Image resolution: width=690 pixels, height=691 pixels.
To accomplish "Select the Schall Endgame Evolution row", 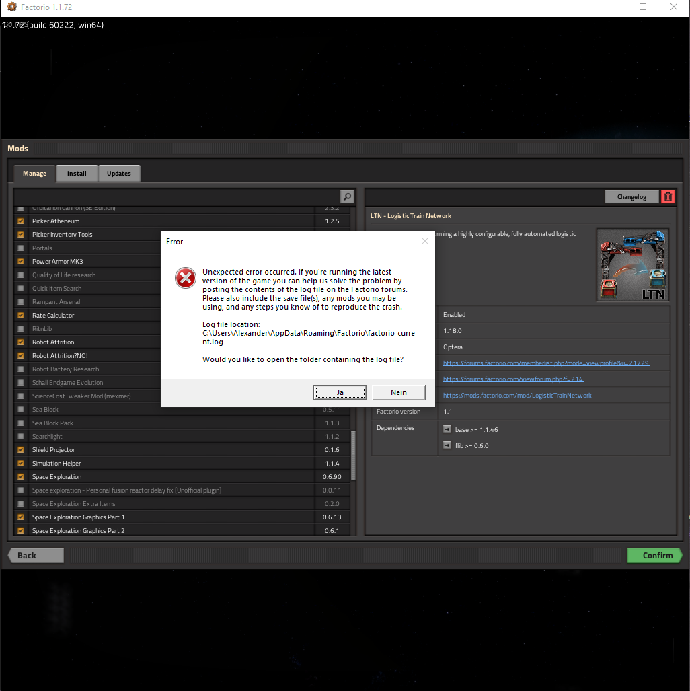I will tap(87, 383).
